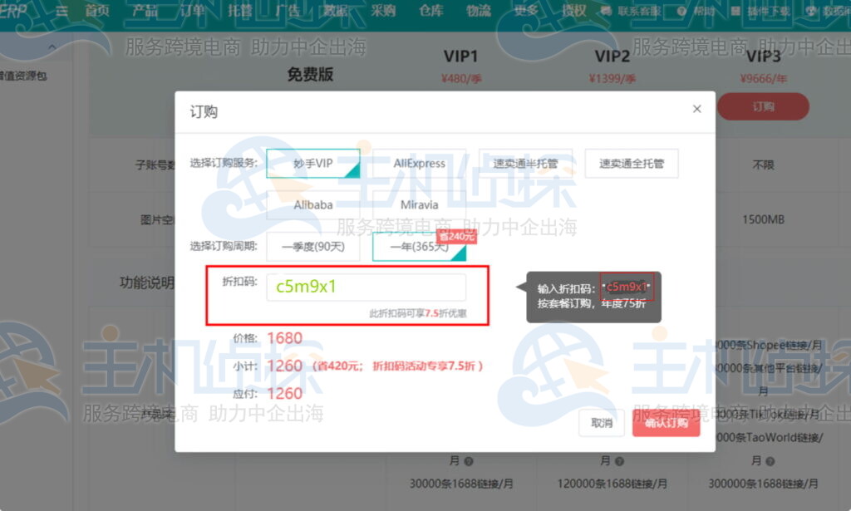Close the 订购 dialog with X
This screenshot has height=511, width=851.
click(x=697, y=109)
